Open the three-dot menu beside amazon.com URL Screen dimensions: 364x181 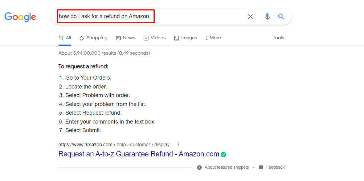coord(178,144)
